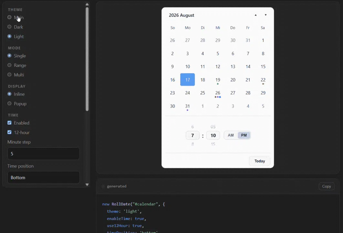Screen dimensions: 343x233
Task: Select August 22 on the calendar
Action: [263, 80]
